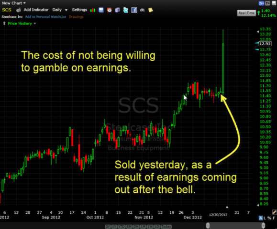277x229 pixels.
Task: Click the white notes icon in top-right corner
Action: [x=274, y=3]
